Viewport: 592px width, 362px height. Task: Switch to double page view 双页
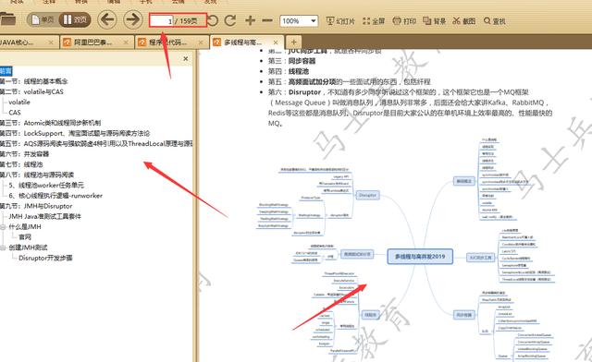coord(75,19)
